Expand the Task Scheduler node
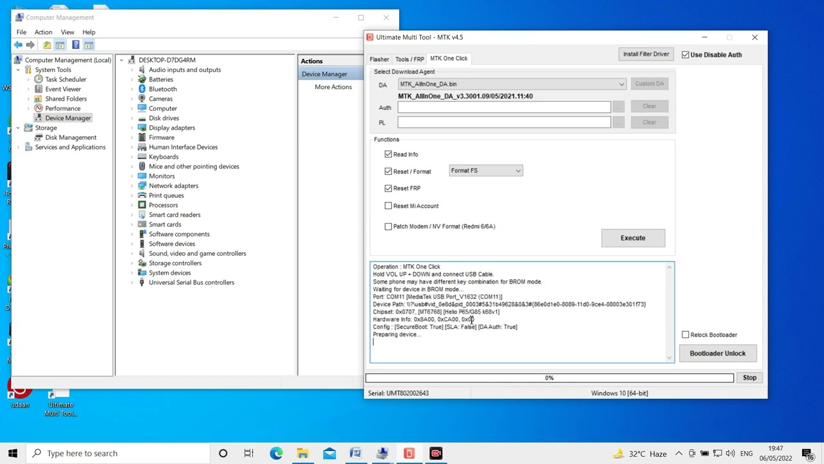Image resolution: width=824 pixels, height=464 pixels. (x=28, y=79)
